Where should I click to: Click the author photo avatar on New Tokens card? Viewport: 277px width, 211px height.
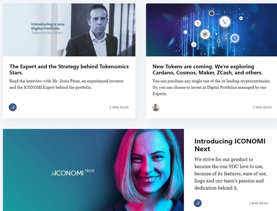(156, 107)
